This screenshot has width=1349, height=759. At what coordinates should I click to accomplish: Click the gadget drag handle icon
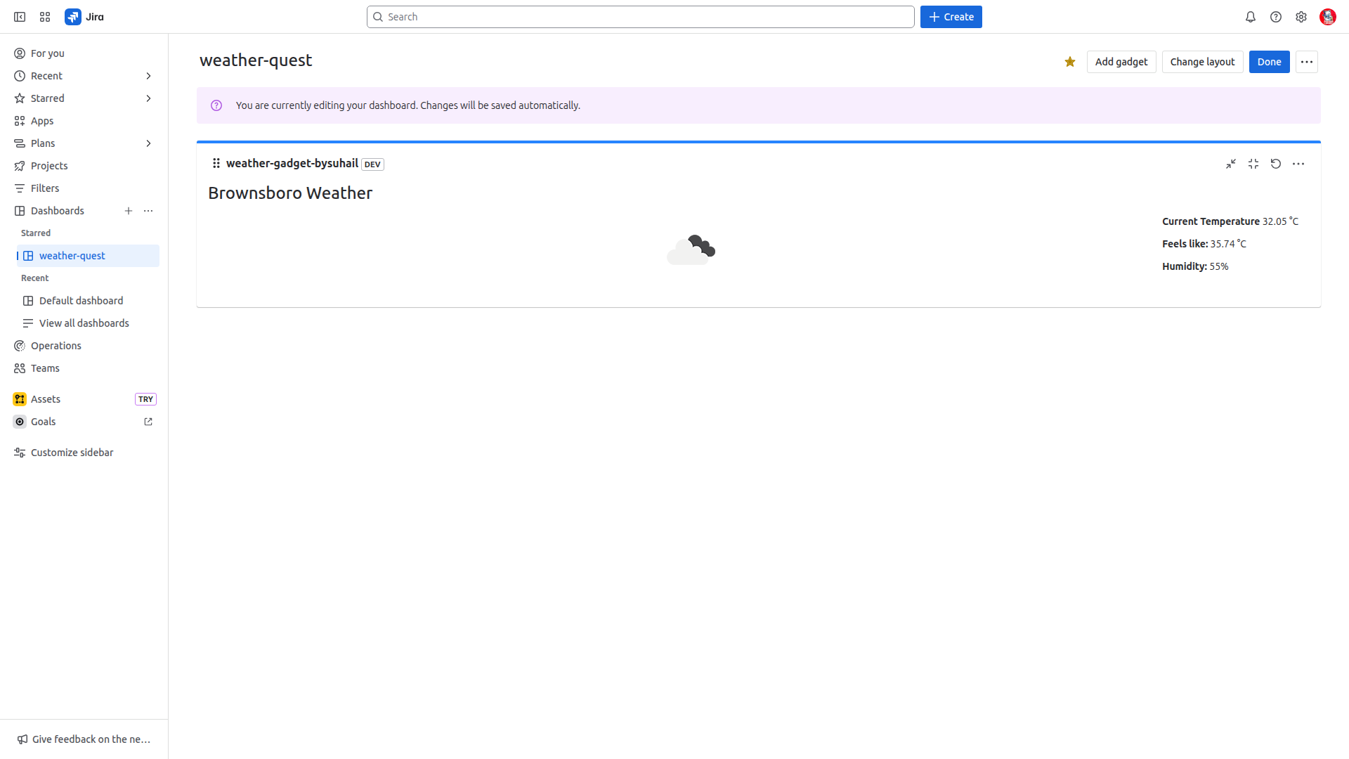pos(216,163)
